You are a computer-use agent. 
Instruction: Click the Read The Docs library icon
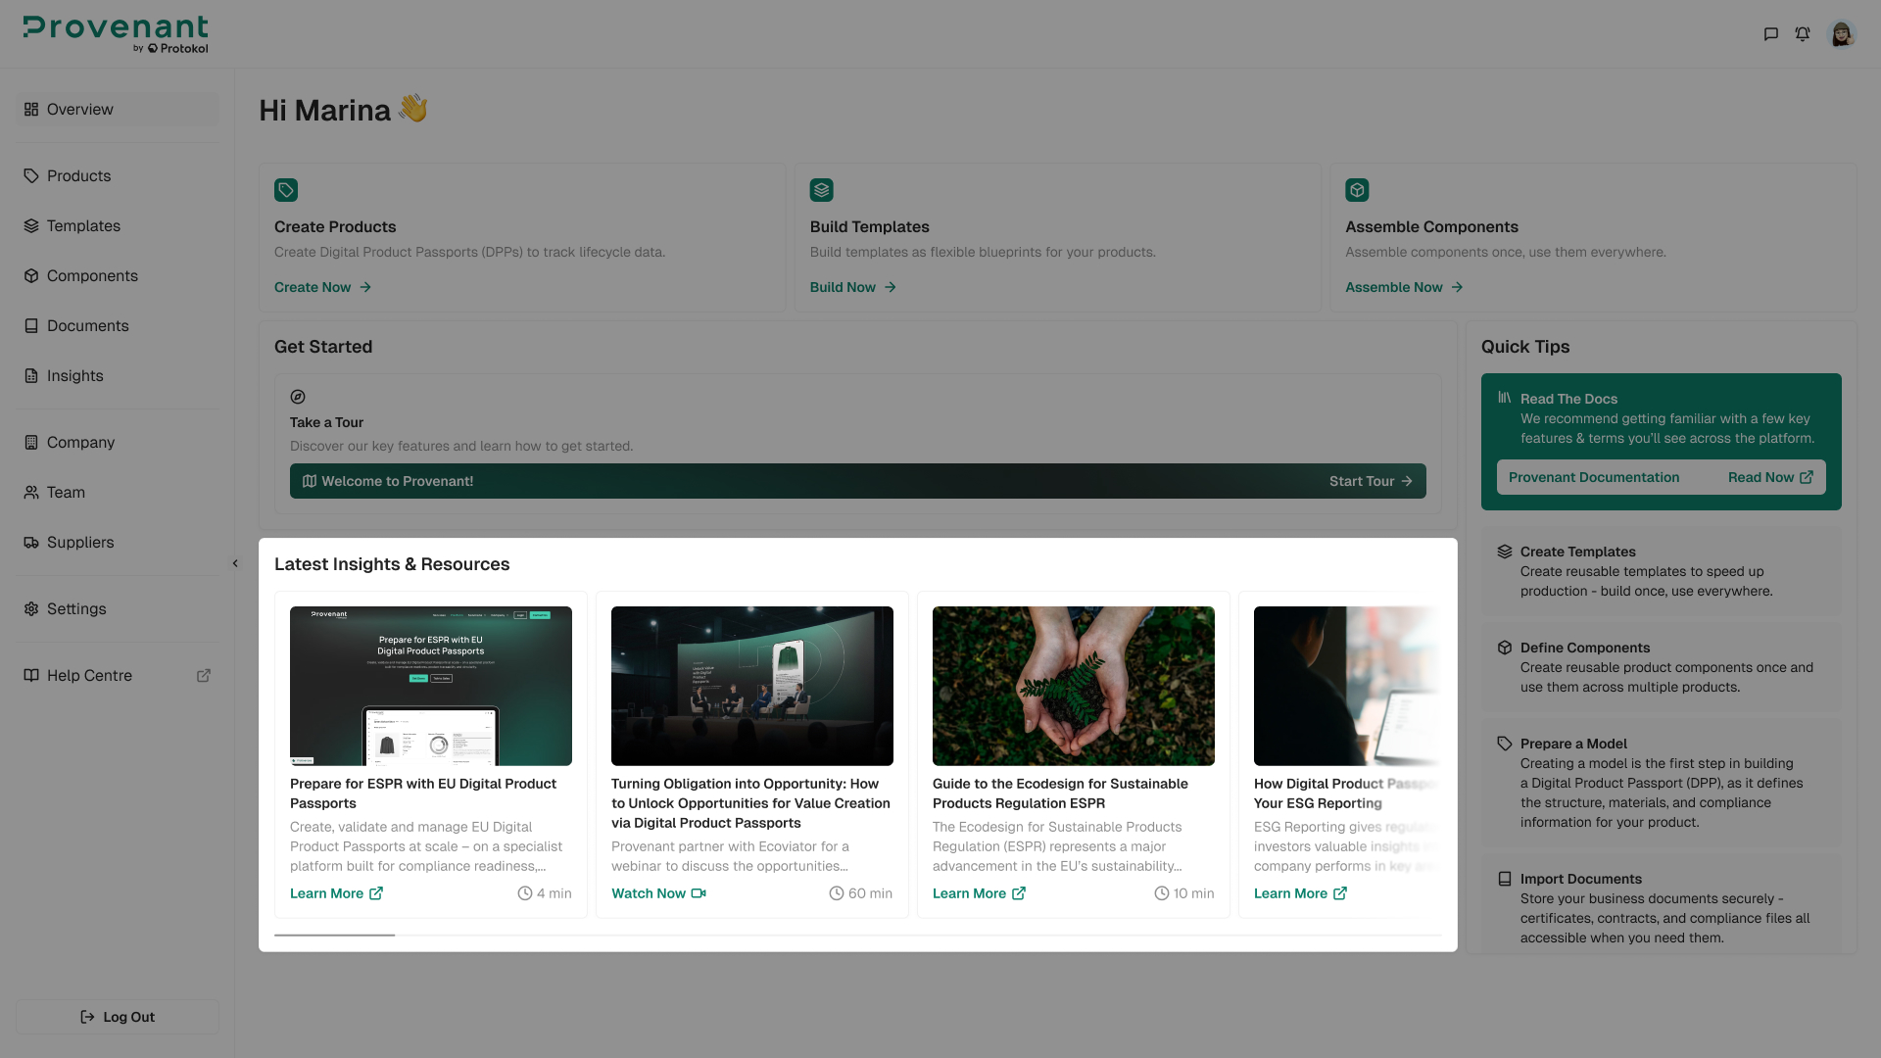1505,398
